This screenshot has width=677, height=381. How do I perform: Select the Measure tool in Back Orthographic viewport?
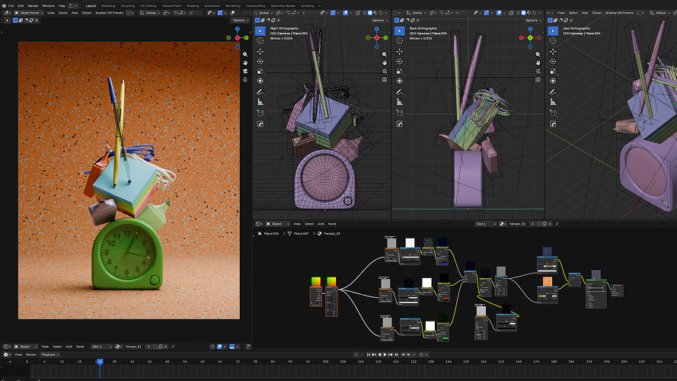pyautogui.click(x=399, y=102)
